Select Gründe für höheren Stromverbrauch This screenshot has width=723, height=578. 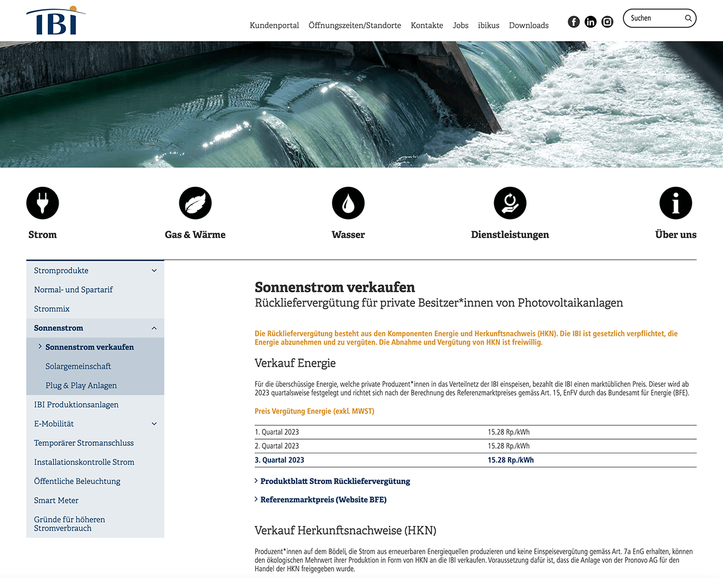click(x=69, y=524)
